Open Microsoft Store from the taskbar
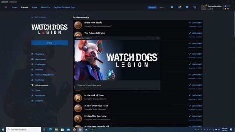This screenshot has height=132, width=235. click(62, 129)
